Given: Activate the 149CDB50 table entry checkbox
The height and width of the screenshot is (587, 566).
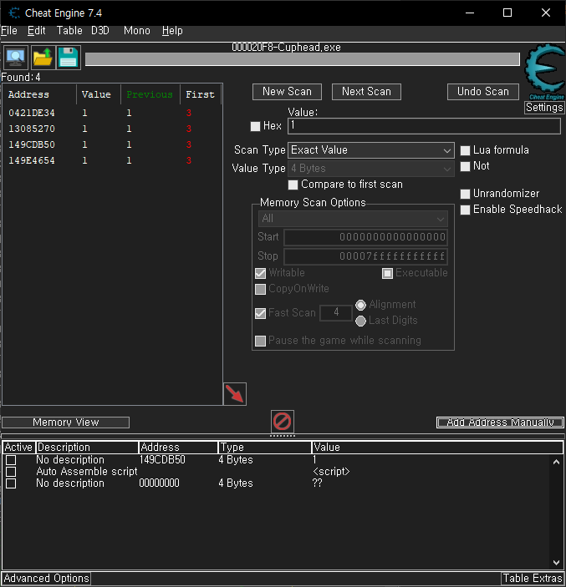Looking at the screenshot, I should pos(11,460).
